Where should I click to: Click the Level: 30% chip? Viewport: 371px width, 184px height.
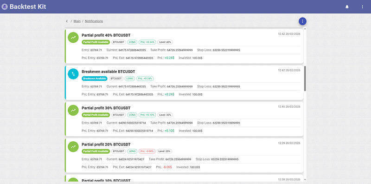tap(165, 115)
